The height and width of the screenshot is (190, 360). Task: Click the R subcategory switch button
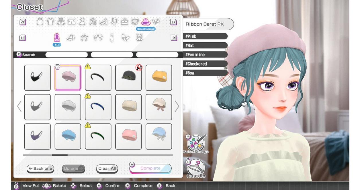(x=174, y=38)
